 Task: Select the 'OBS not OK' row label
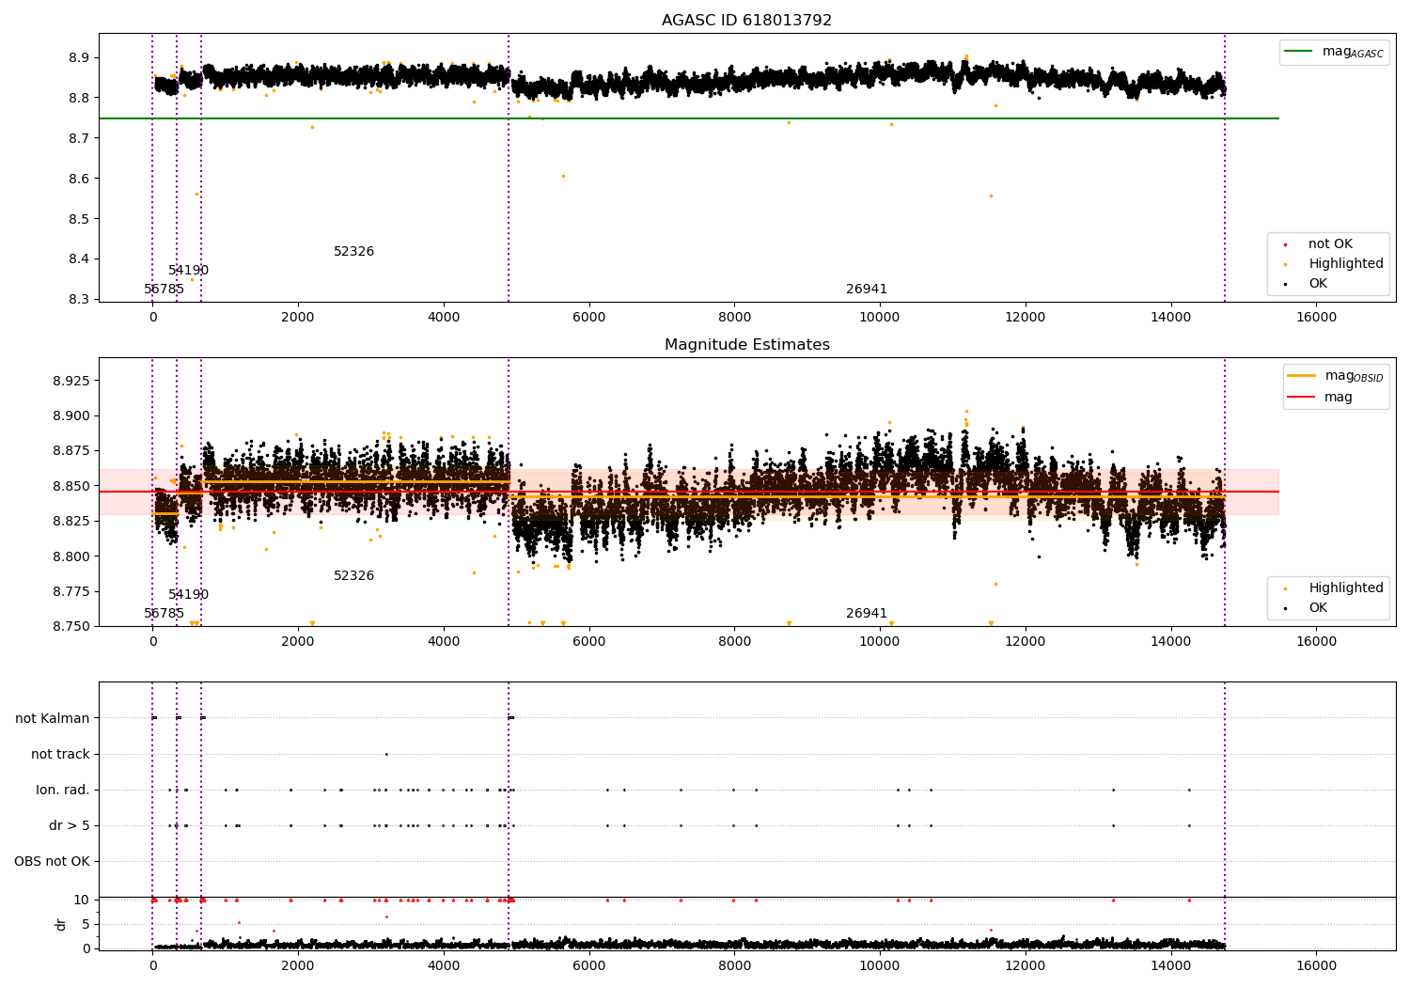coord(52,862)
